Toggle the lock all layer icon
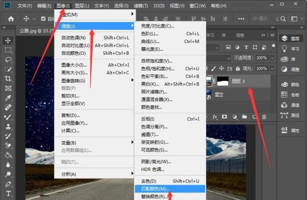307x200 pixels. coord(238,69)
